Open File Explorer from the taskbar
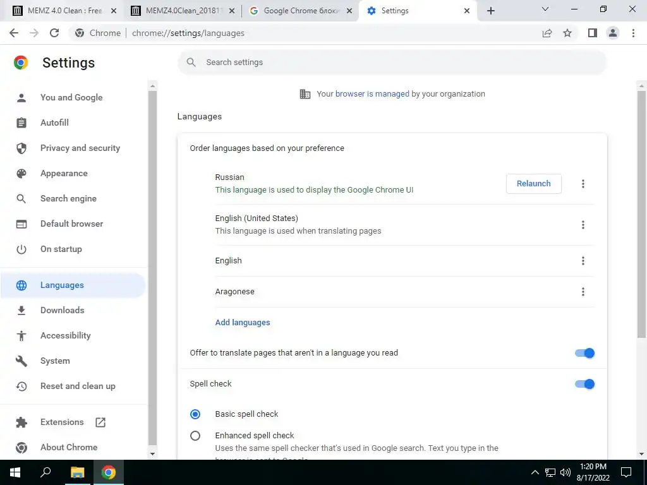This screenshot has height=485, width=647. [77, 472]
